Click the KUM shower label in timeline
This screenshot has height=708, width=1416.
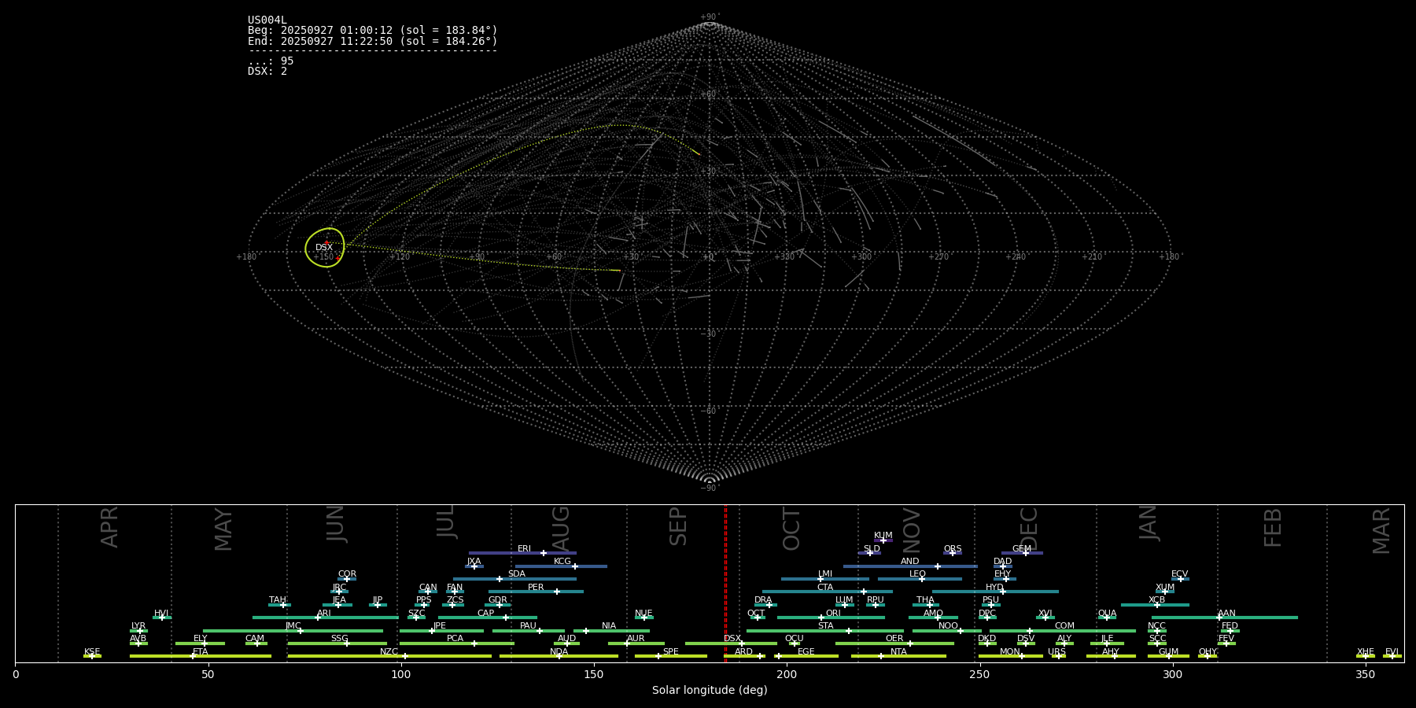(883, 536)
